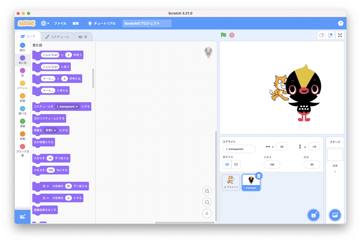Image resolution: width=361 pixels, height=243 pixels.
Task: Delete the selected sprite with trash icon
Action: (259, 176)
